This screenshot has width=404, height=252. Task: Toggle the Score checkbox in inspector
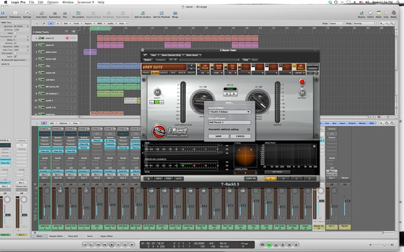click(x=15, y=57)
